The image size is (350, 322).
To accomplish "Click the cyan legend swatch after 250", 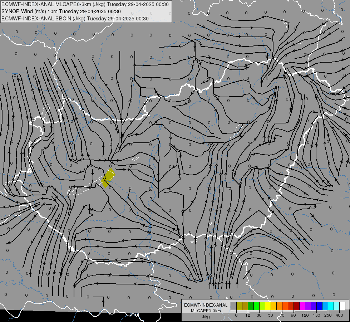I will 331,306.
